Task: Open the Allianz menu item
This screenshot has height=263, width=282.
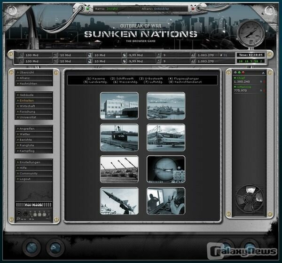Action: pos(34,78)
